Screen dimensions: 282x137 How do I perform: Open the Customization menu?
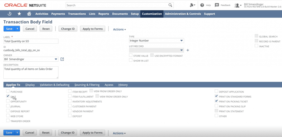click(152, 14)
